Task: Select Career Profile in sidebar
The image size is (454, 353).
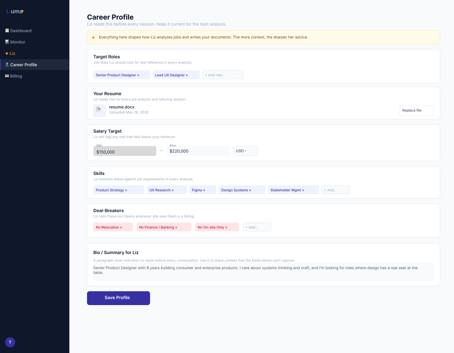Action: [35, 65]
